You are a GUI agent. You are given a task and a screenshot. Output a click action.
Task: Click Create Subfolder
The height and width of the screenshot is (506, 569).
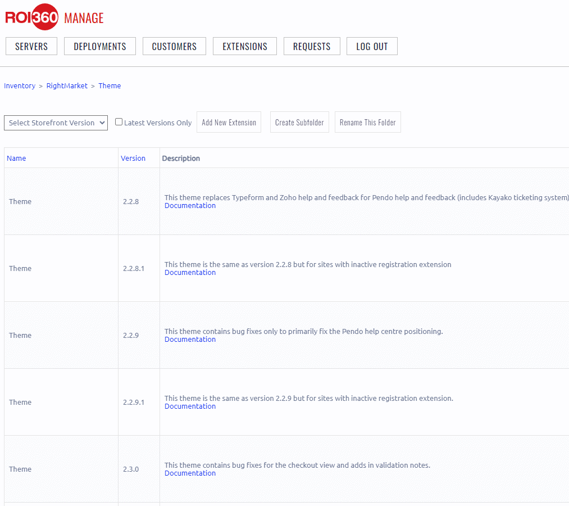[299, 122]
